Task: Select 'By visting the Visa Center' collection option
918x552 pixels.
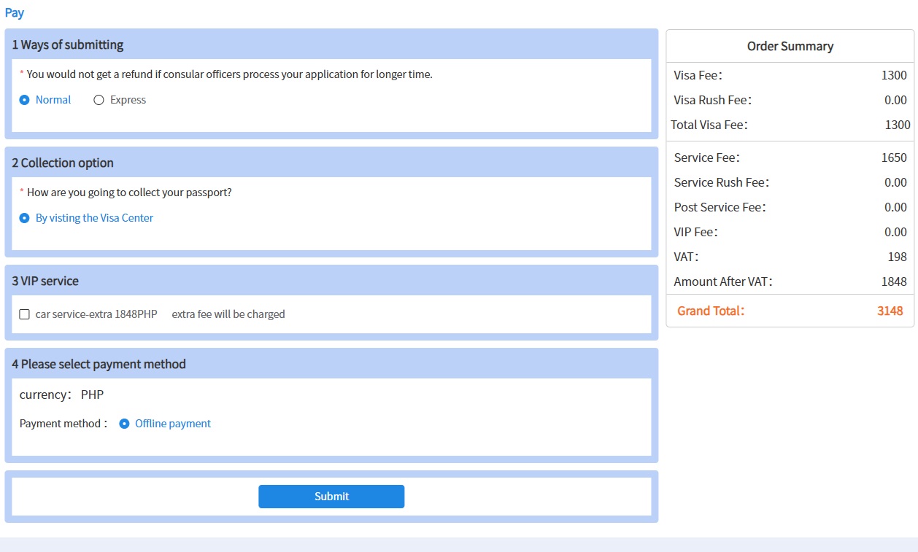Action: pyautogui.click(x=25, y=218)
